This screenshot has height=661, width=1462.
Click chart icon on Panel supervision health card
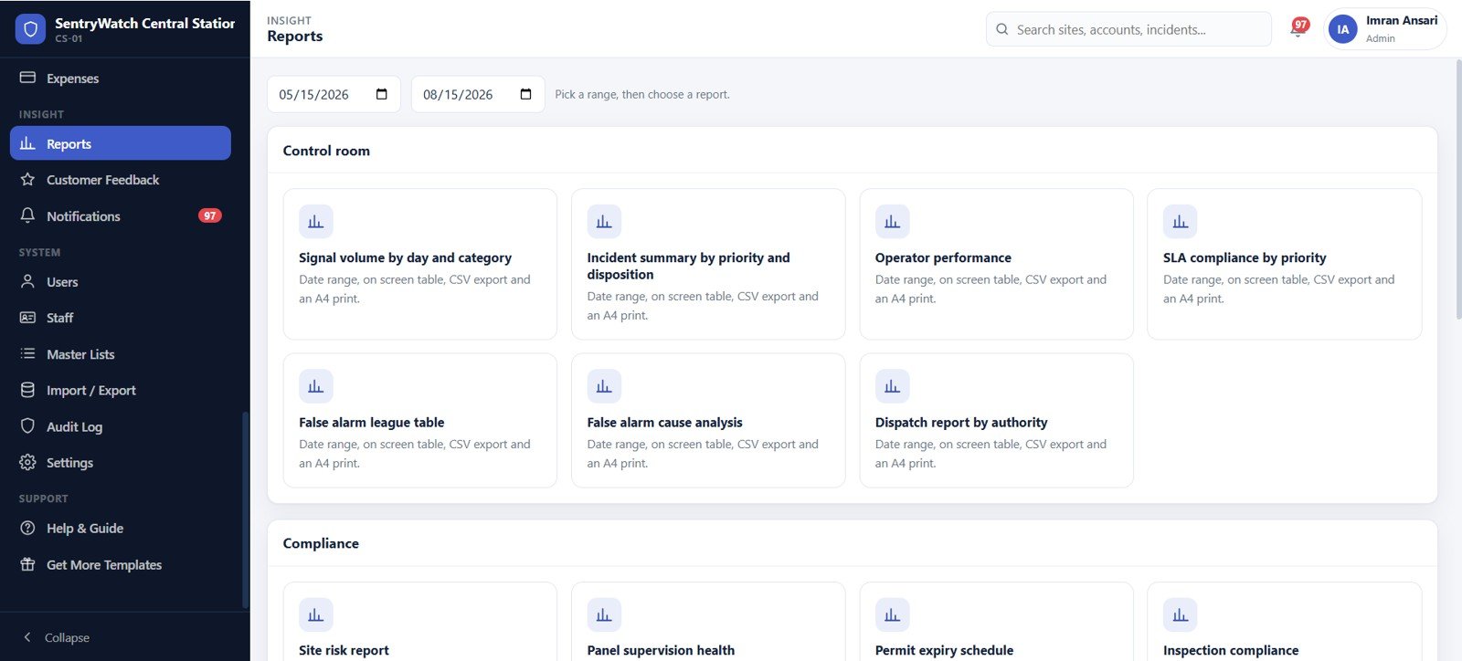pyautogui.click(x=604, y=615)
